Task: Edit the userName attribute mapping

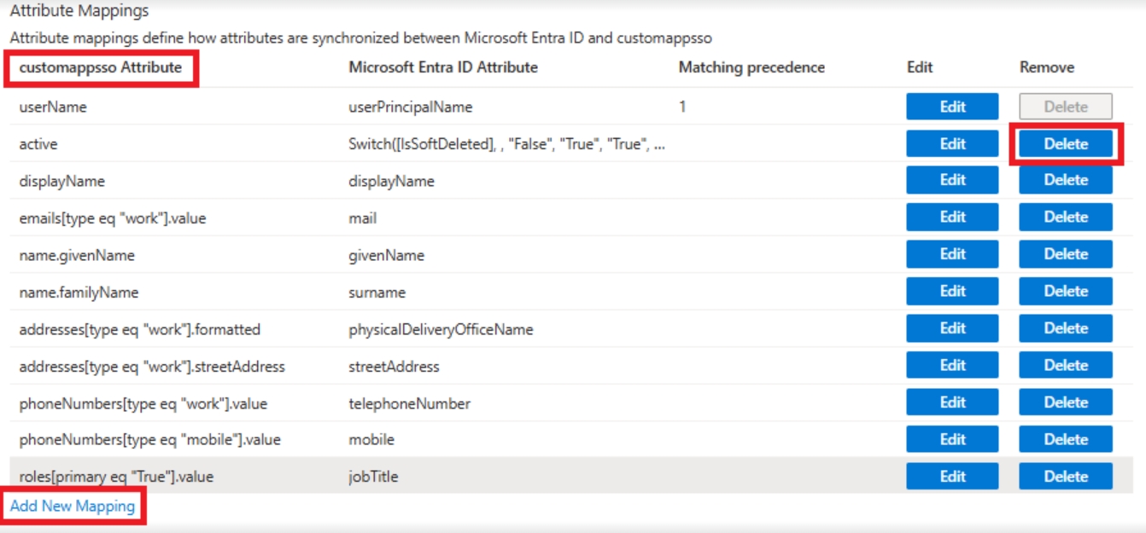Action: coord(952,107)
